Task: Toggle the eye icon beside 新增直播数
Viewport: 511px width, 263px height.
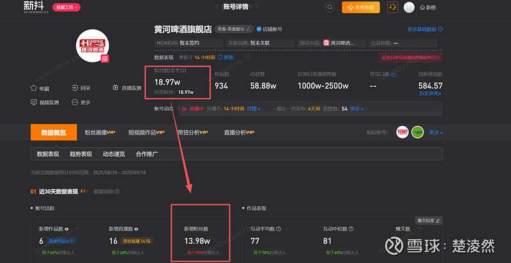Action: coord(136,229)
